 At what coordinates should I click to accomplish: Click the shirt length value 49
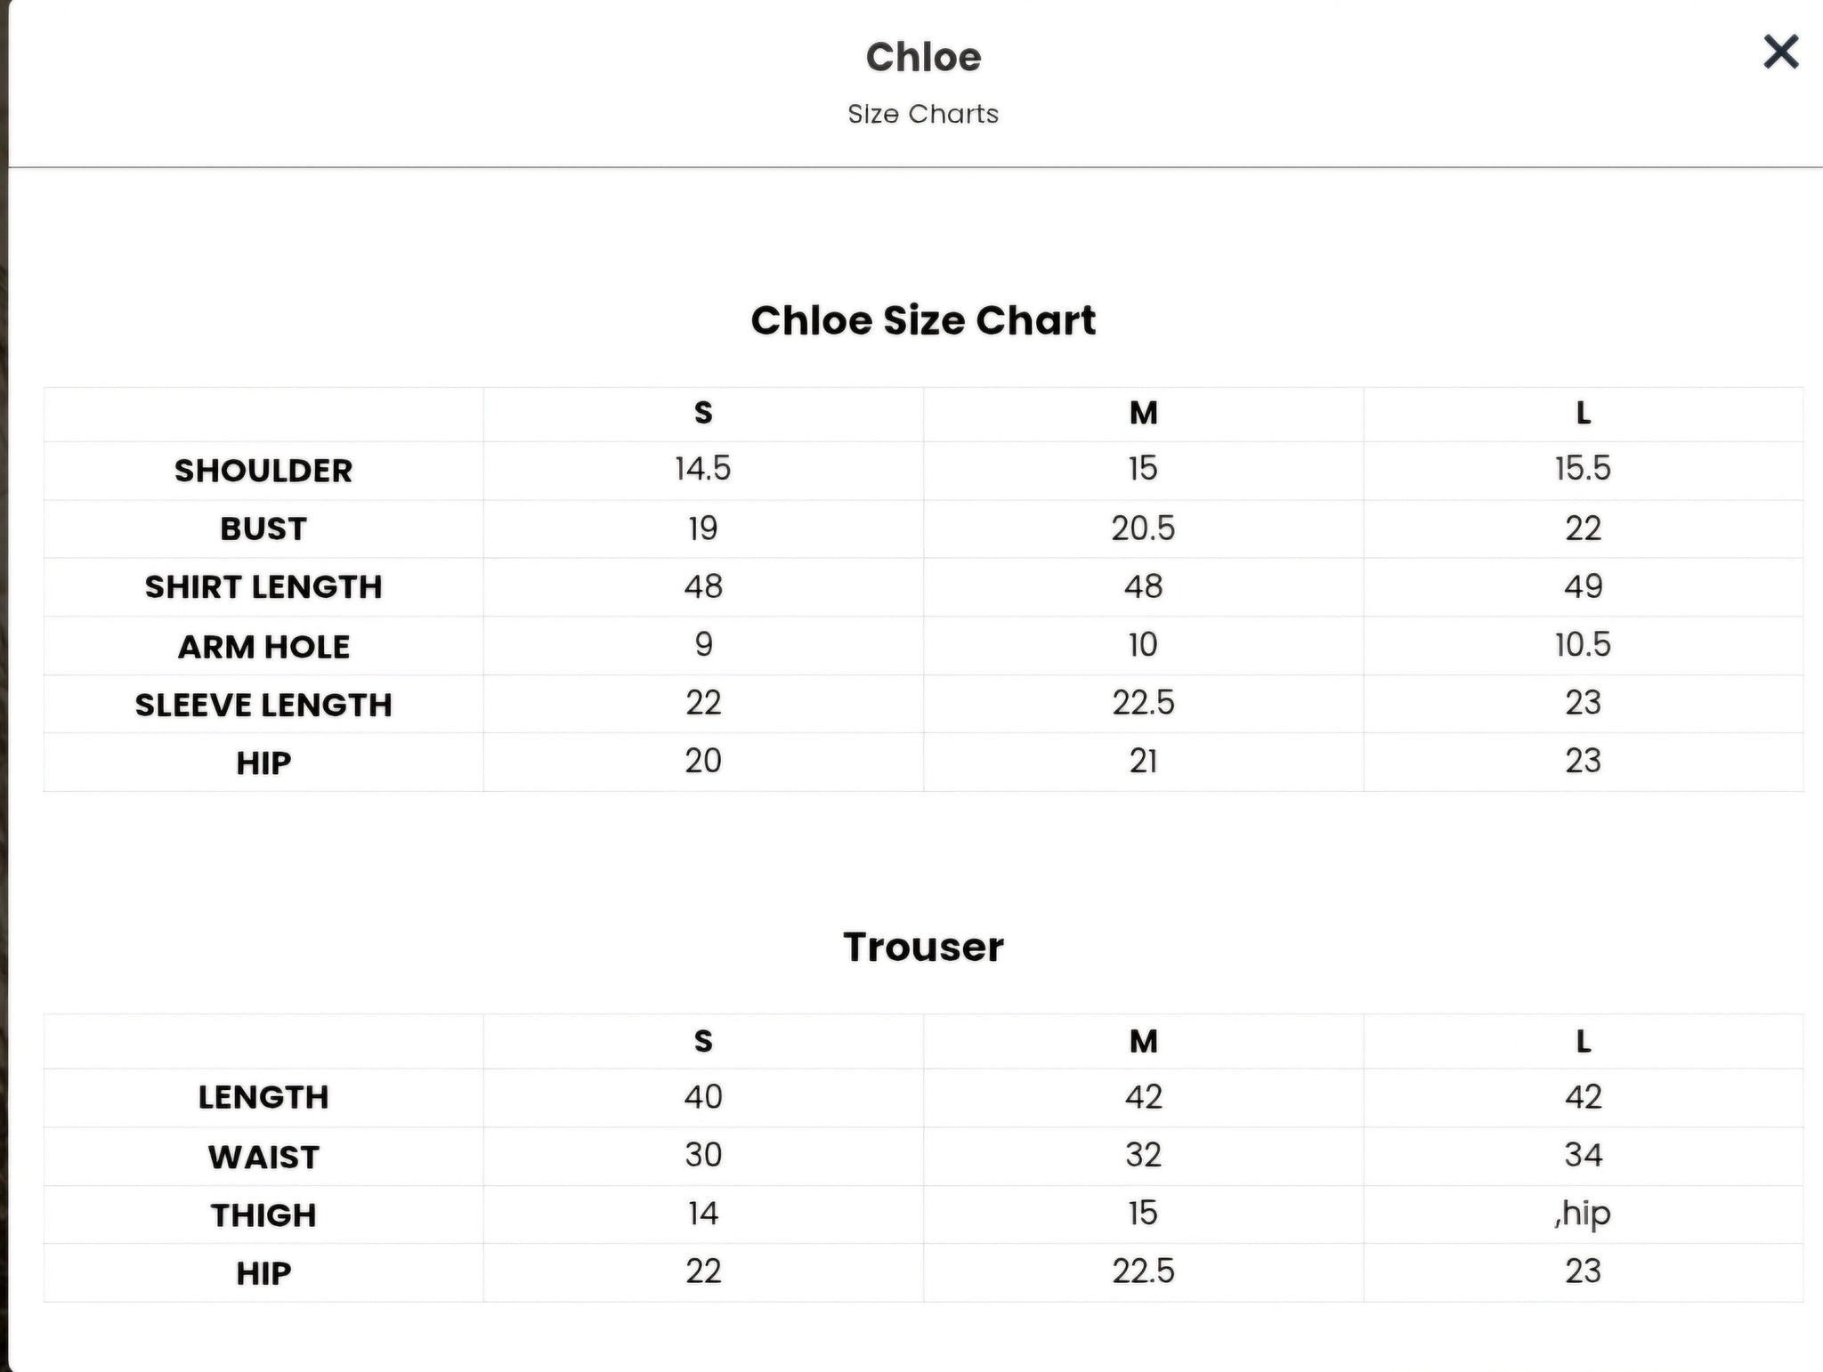tap(1583, 586)
